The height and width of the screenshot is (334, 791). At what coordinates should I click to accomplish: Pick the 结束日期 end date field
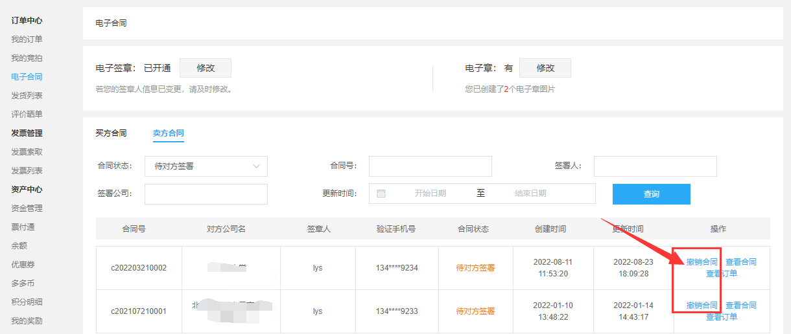(x=530, y=194)
